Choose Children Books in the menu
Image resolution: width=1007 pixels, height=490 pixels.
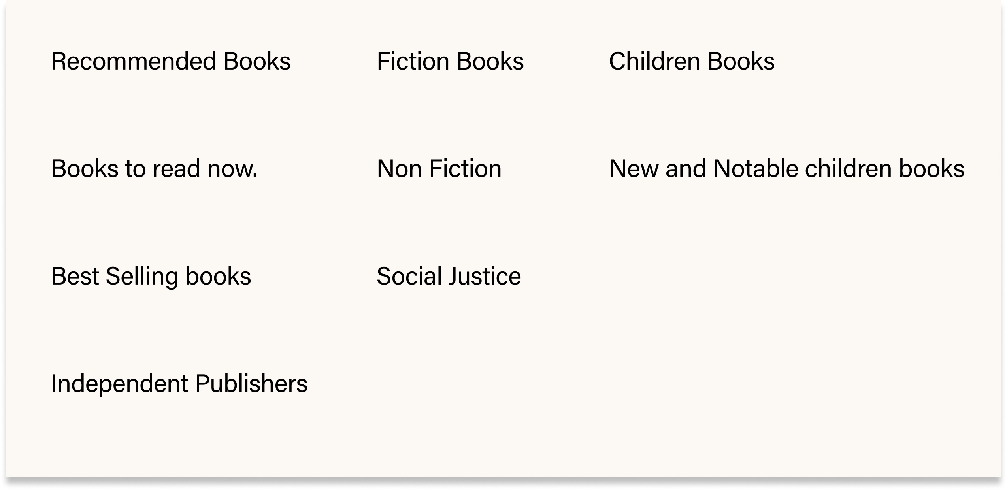(692, 61)
